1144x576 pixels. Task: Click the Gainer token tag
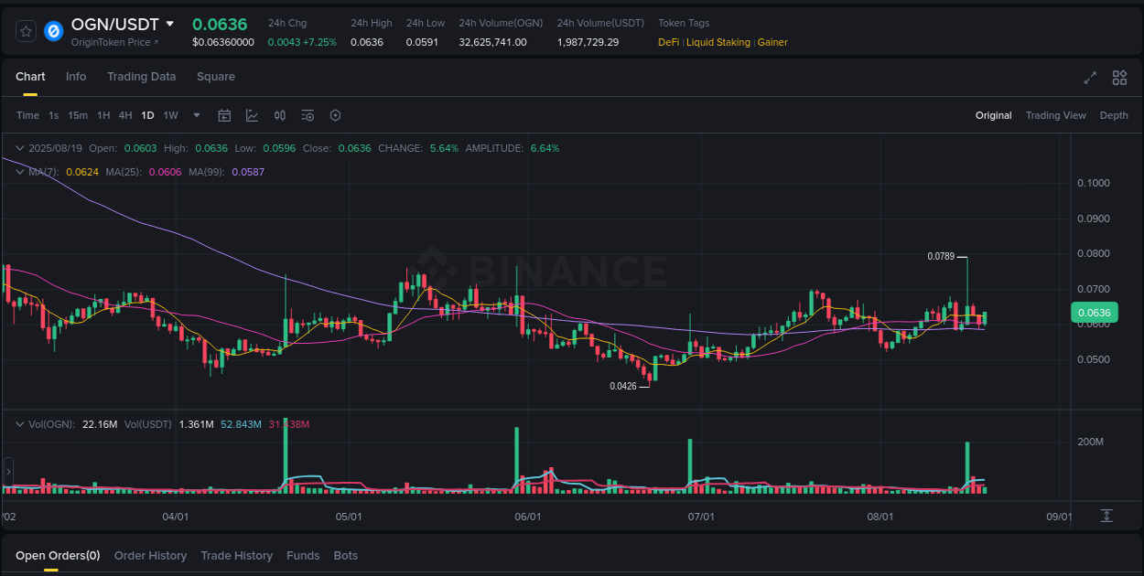772,42
